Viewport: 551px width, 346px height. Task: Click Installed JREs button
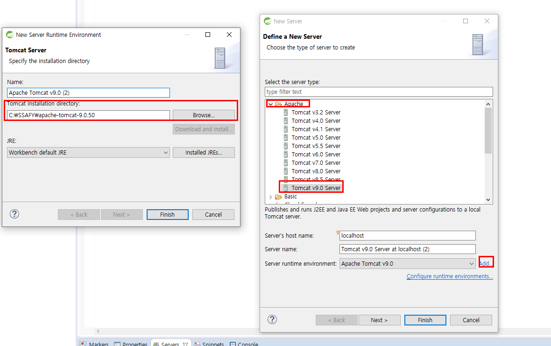(204, 152)
